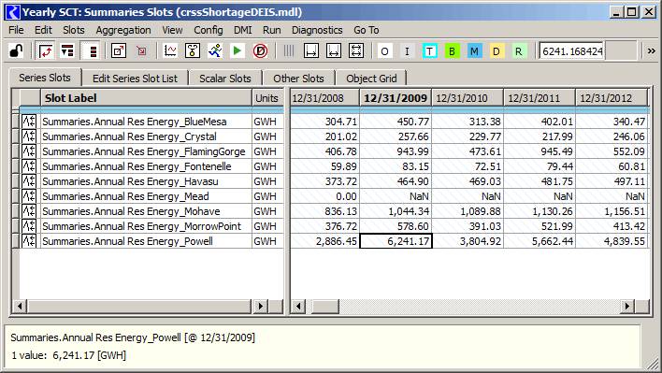Image resolution: width=662 pixels, height=373 pixels.
Task: Open the Edit menu
Action: point(43,30)
